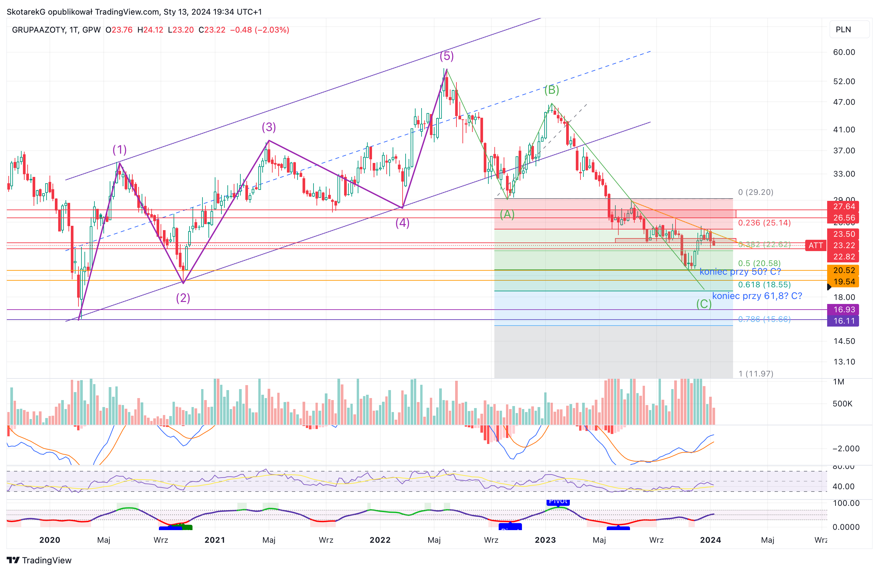Click the 100.00 oscillator scale value
This screenshot has width=879, height=572.
click(846, 503)
